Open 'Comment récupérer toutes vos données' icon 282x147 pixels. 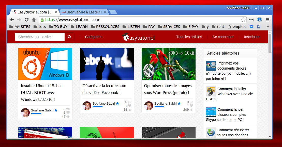pyautogui.click(x=211, y=133)
